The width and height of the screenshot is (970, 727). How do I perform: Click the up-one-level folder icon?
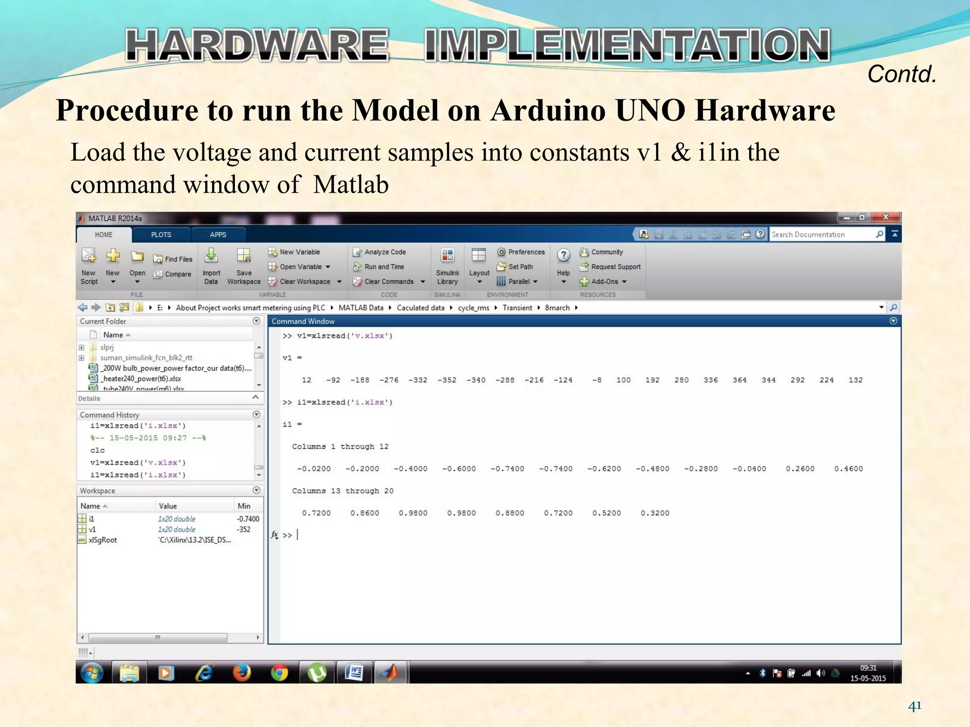110,308
